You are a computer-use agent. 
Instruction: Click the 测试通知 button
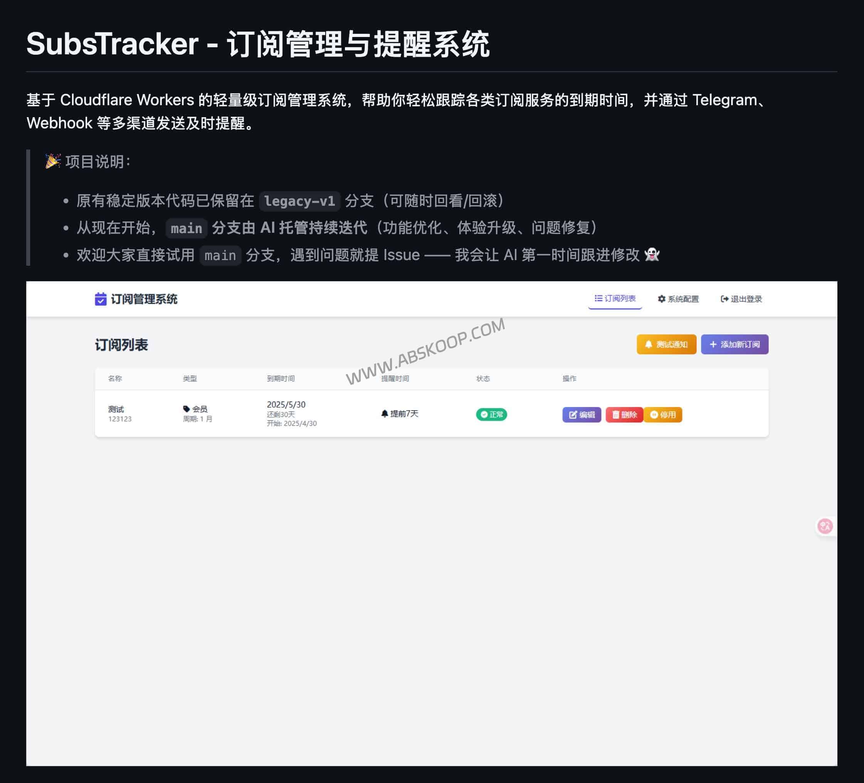pos(666,344)
